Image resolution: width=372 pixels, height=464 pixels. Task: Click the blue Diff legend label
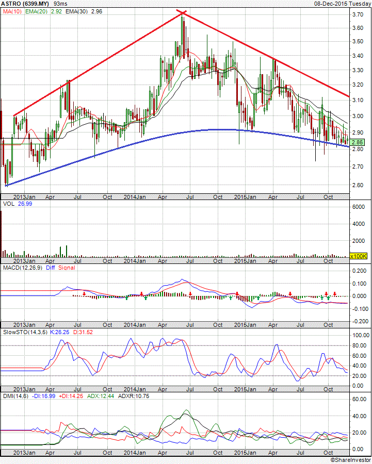pyautogui.click(x=51, y=268)
